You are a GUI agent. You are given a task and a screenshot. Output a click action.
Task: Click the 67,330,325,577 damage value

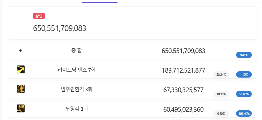click(183, 90)
